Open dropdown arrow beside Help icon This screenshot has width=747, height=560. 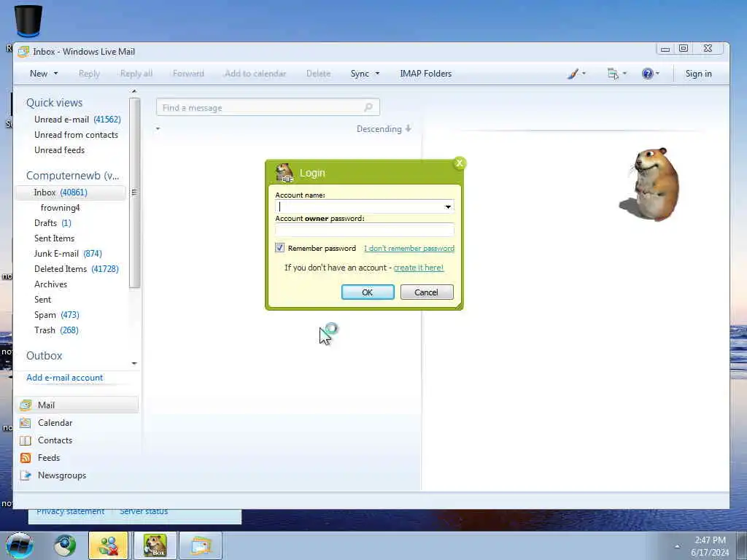[657, 74]
